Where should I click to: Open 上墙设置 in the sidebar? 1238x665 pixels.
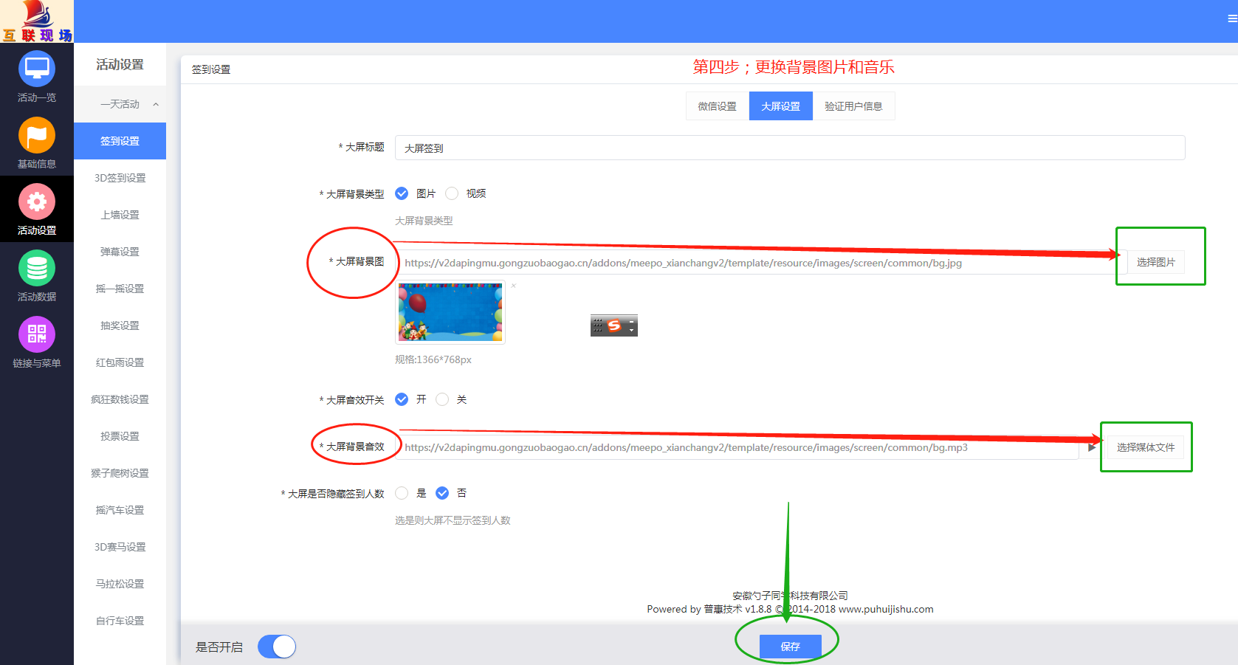[x=120, y=215]
